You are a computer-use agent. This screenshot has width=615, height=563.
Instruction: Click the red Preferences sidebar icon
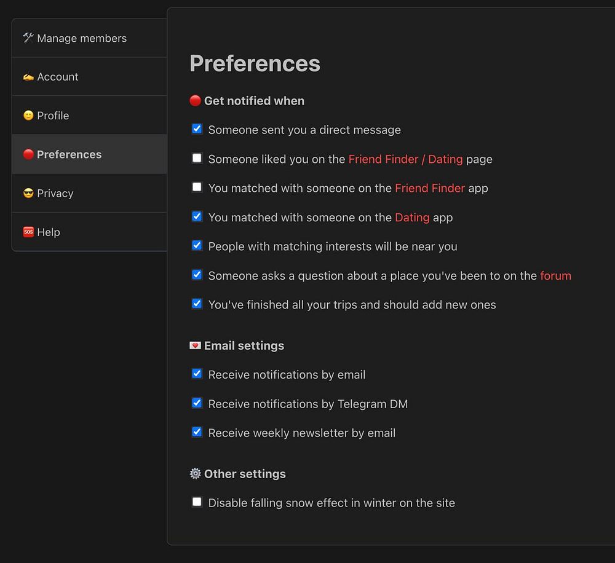28,154
